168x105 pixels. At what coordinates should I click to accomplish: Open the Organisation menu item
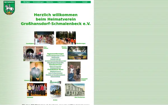(x=62, y=2)
